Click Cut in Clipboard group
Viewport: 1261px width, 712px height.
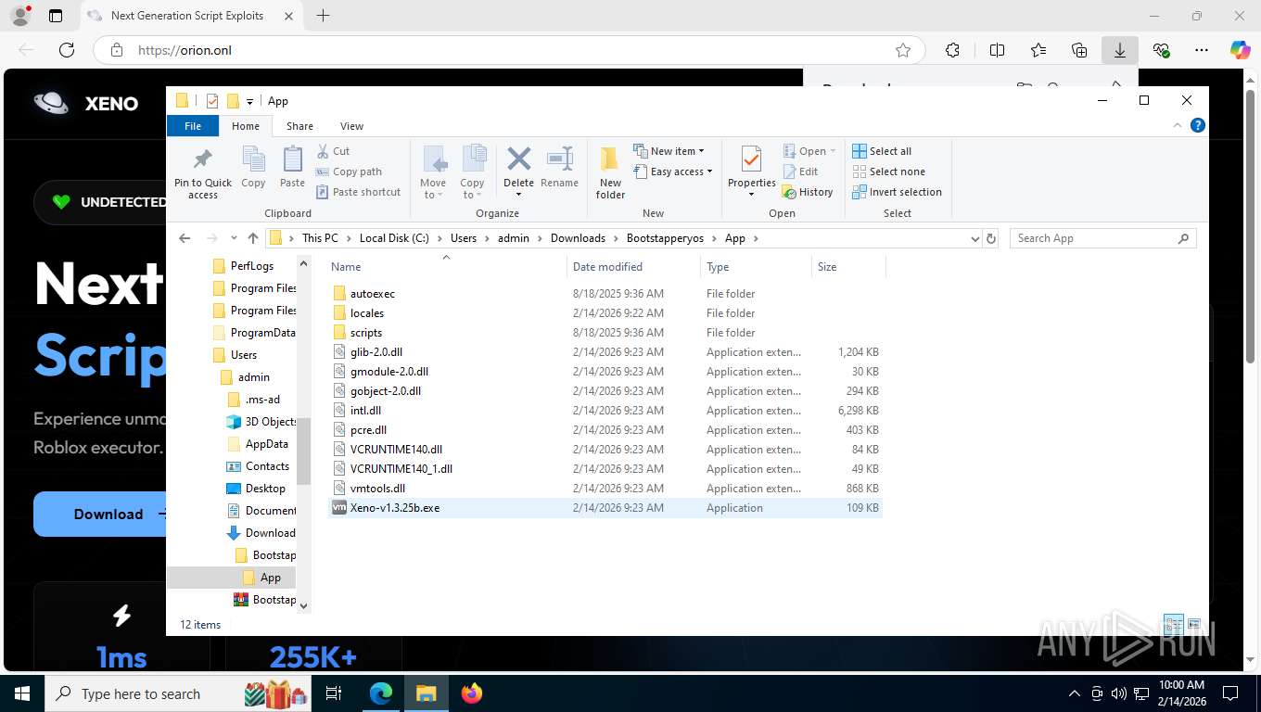pyautogui.click(x=333, y=151)
